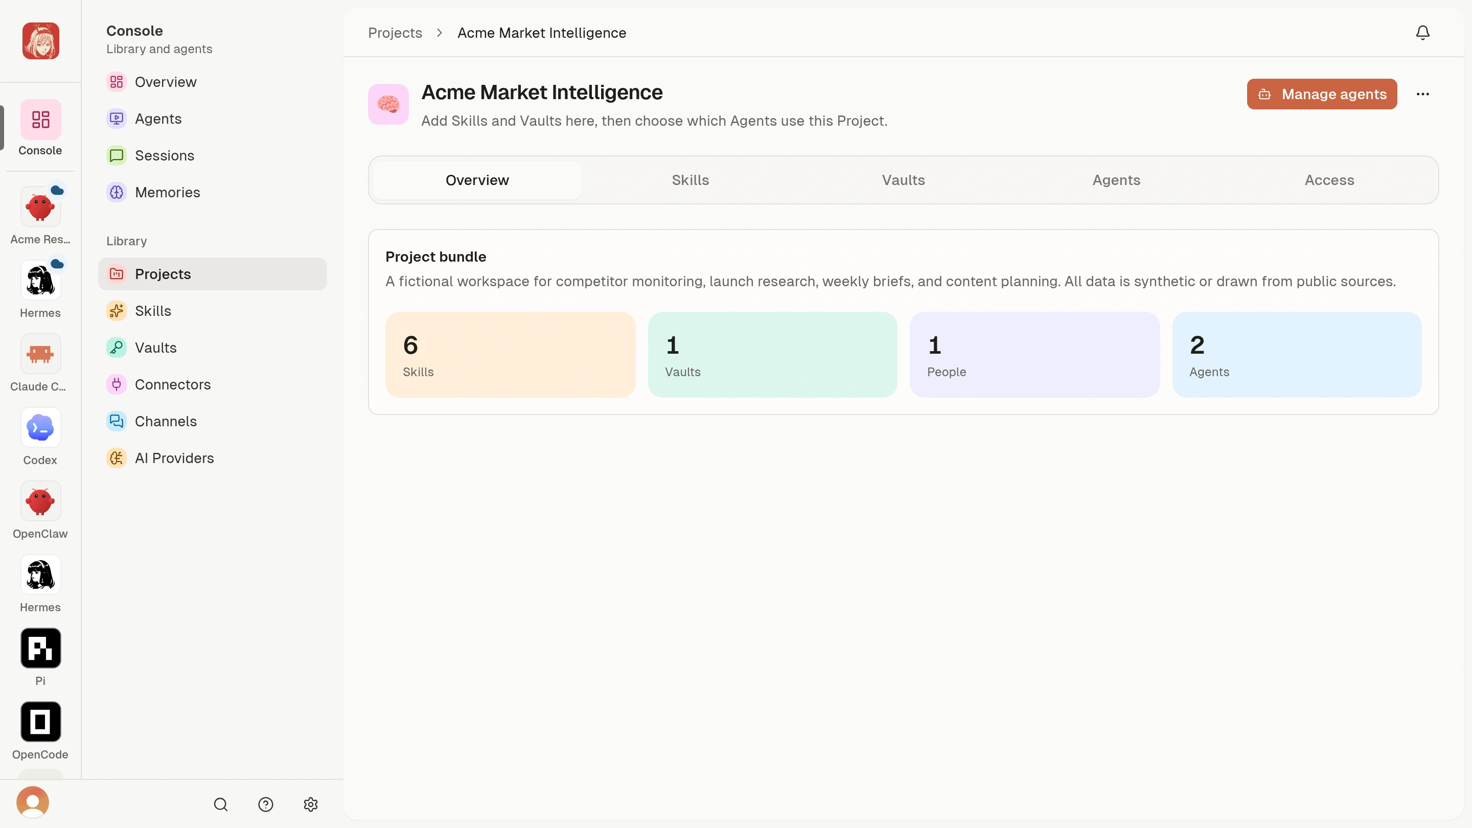Click the 6 Skills summary card
The width and height of the screenshot is (1472, 828).
pyautogui.click(x=510, y=355)
